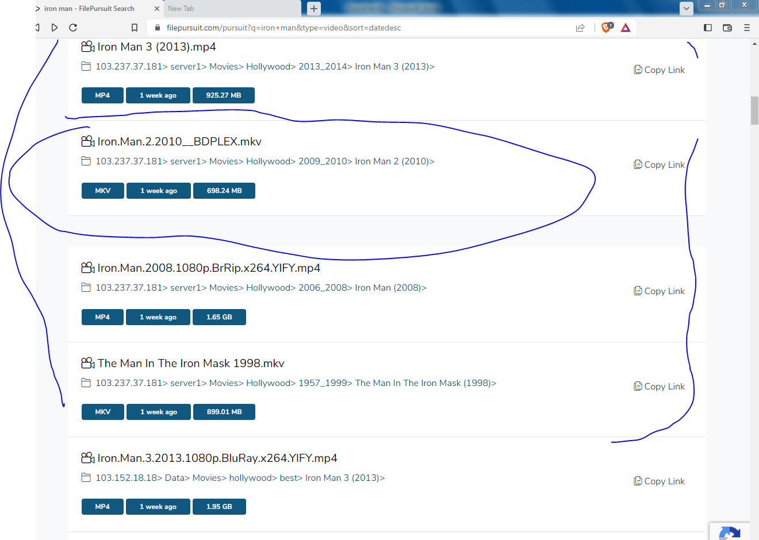759x540 pixels.
Task: Click MP4 badge under Iron.Man.2008.1080p.BrRip
Action: click(x=102, y=317)
